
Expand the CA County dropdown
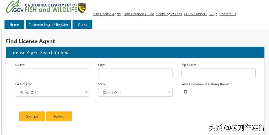point(52,92)
